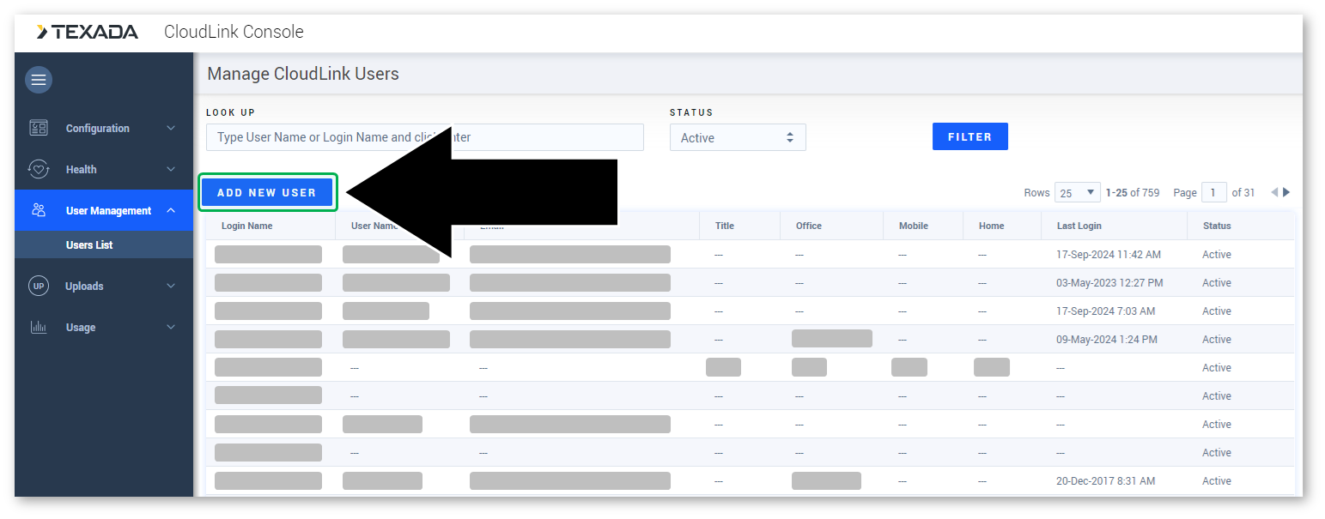Click the Usage bar chart icon
The image size is (1325, 519).
[39, 327]
